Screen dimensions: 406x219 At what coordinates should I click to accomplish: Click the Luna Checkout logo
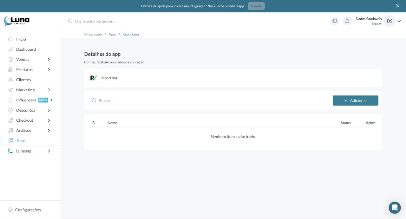point(17,21)
